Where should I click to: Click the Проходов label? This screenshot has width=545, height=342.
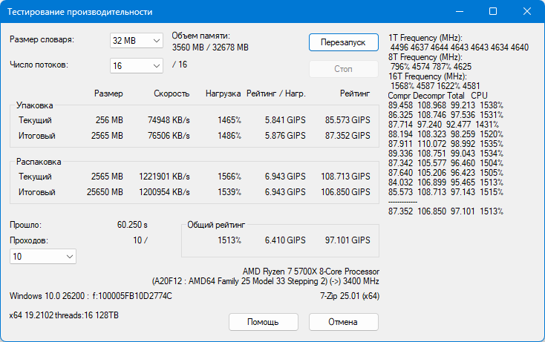[x=29, y=240]
